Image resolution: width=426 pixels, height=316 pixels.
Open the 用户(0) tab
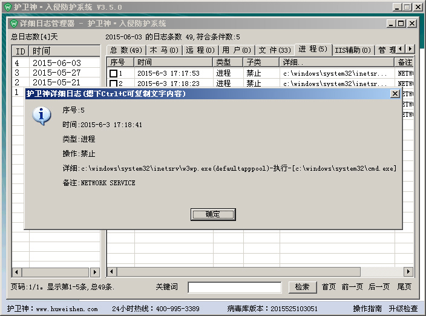tap(237, 50)
